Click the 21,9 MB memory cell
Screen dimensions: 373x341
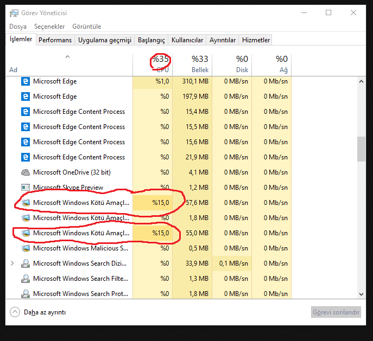(192, 157)
